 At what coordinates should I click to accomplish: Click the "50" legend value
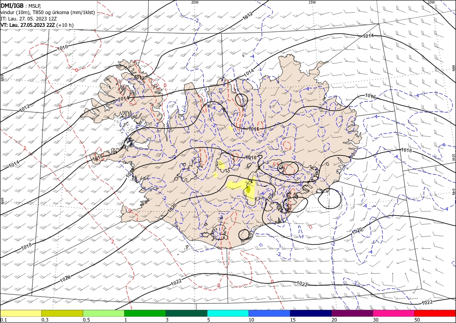pyautogui.click(x=417, y=320)
